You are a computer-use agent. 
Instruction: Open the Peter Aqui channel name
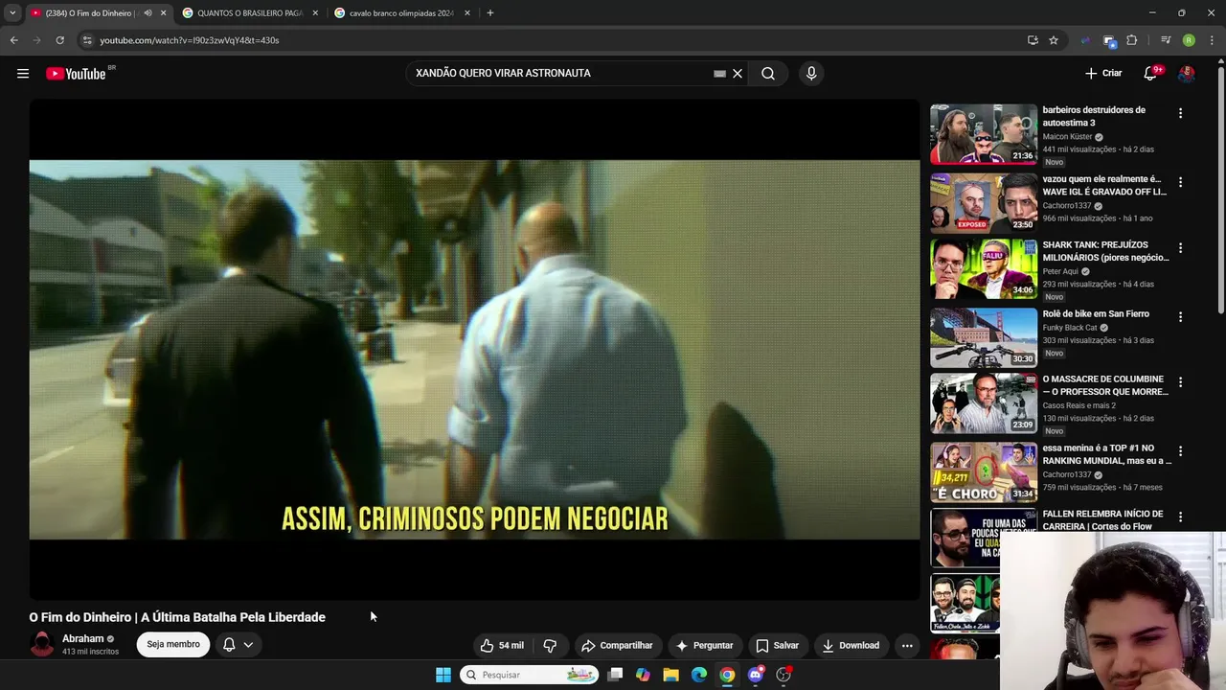coord(1060,271)
